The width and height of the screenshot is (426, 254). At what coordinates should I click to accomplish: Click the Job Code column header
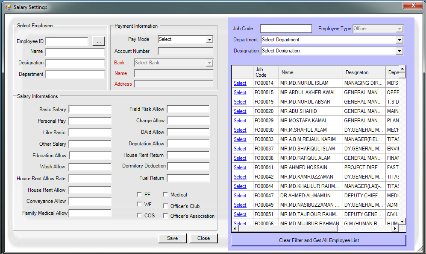tap(266, 72)
